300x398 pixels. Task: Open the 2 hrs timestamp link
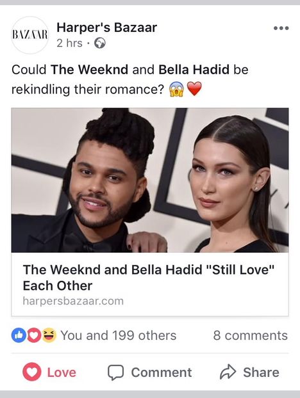(x=69, y=43)
